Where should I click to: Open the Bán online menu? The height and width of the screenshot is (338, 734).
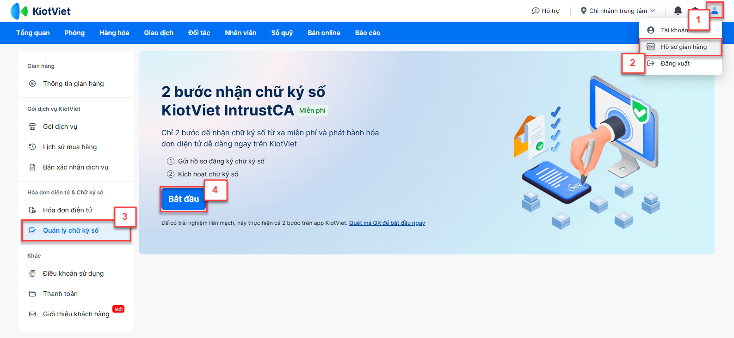click(x=324, y=33)
